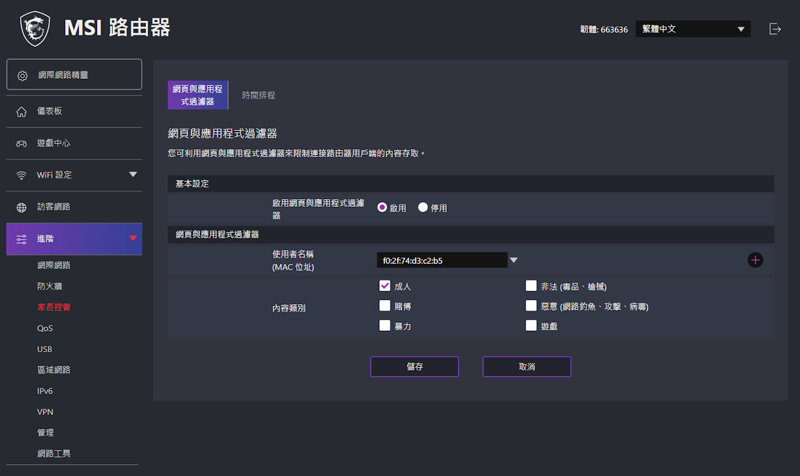Click the MSI dragon shield logo
Viewport: 800px width, 476px height.
pyautogui.click(x=35, y=28)
